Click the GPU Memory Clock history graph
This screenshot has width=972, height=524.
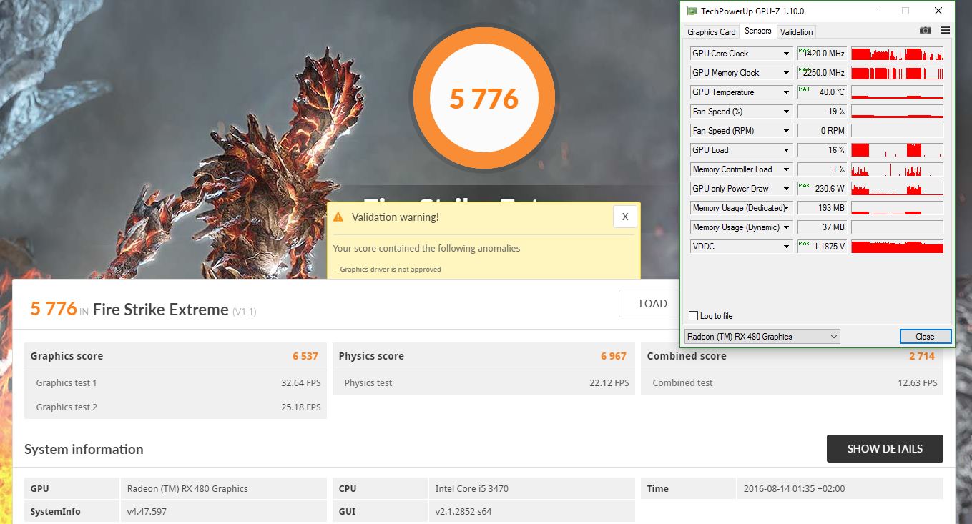[897, 73]
